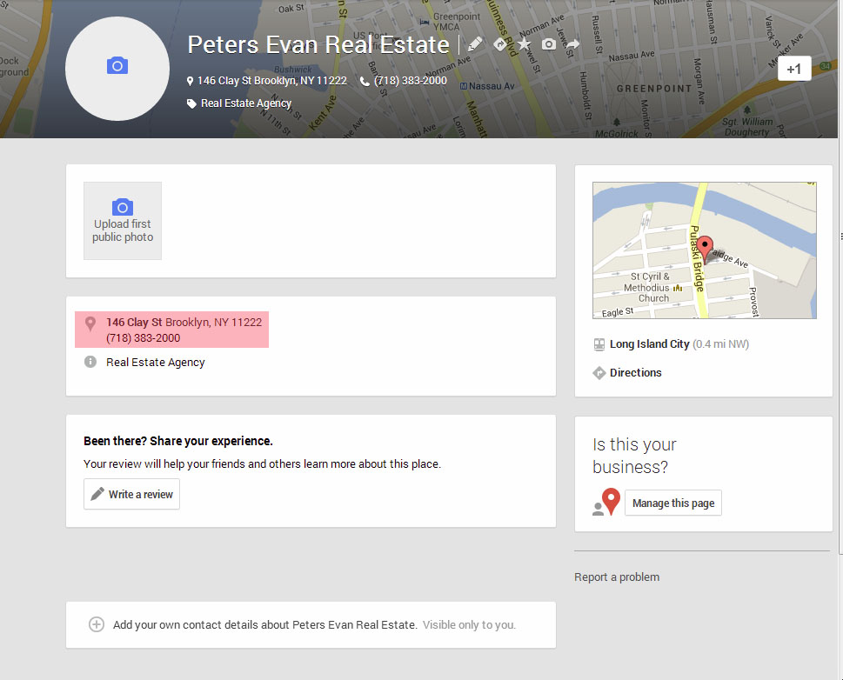Click Report a problem link
This screenshot has height=680, width=843.
point(617,577)
